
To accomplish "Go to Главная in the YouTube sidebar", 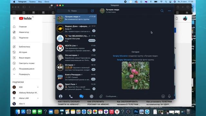I will click(23, 27).
